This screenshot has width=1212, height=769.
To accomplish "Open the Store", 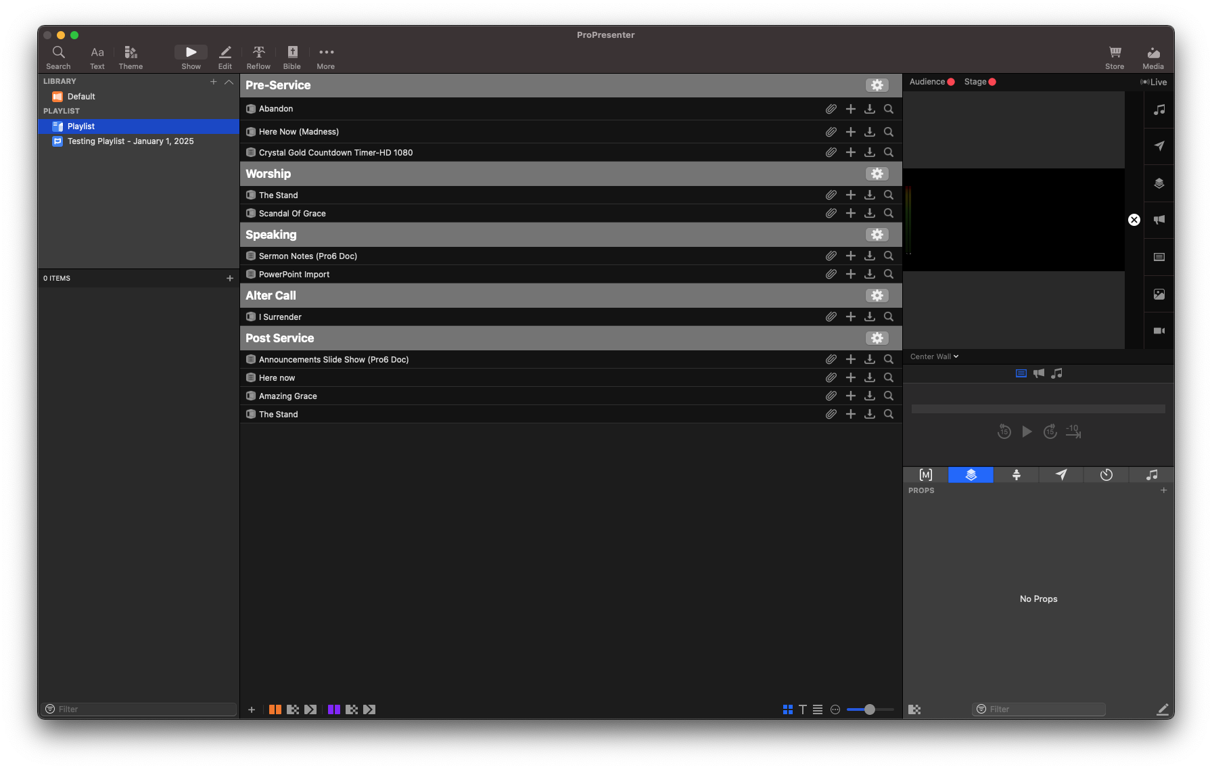I will point(1115,57).
